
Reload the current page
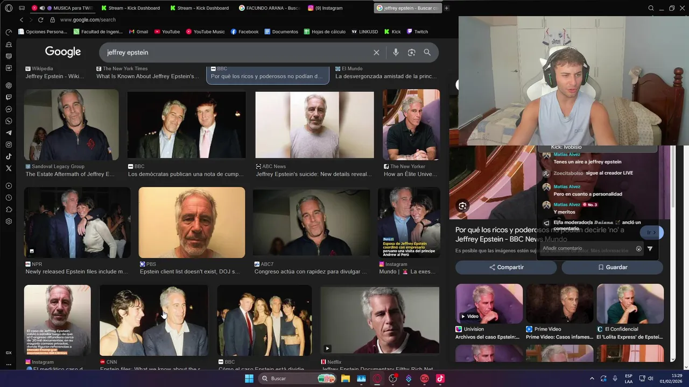[40, 20]
